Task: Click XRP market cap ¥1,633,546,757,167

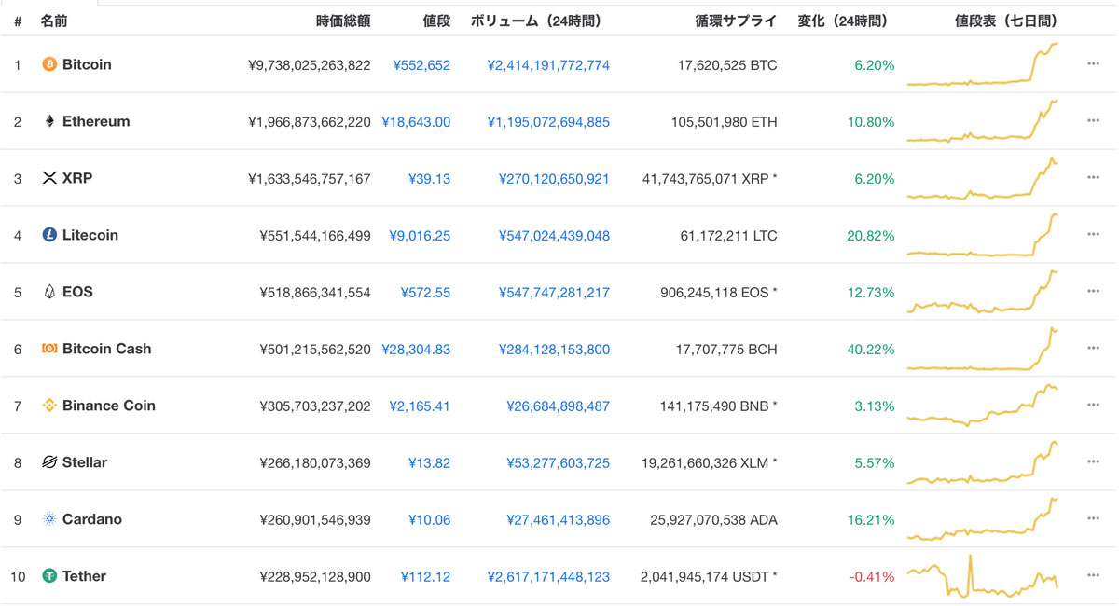Action: (310, 179)
